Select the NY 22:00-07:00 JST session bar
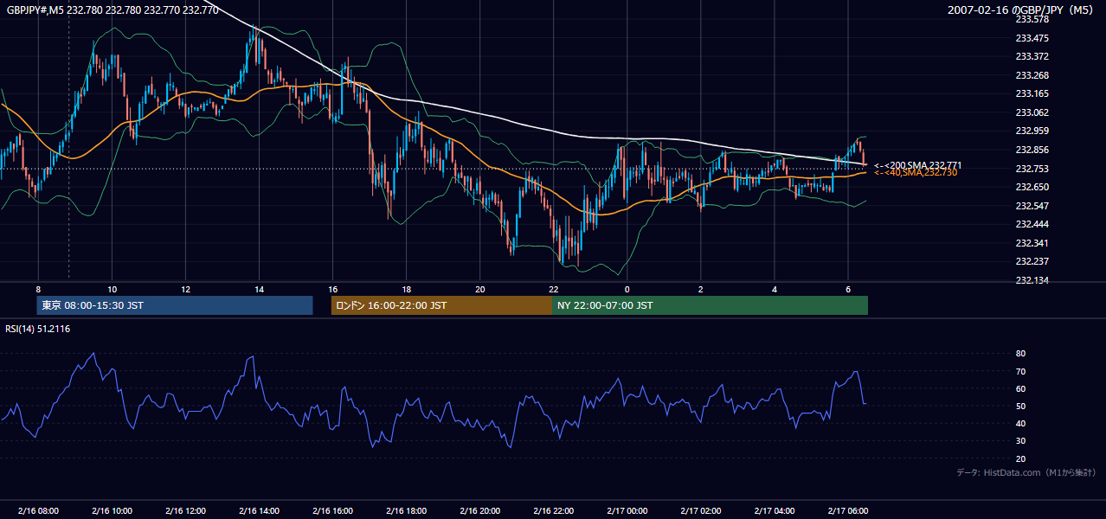Image resolution: width=1106 pixels, height=519 pixels. coord(710,305)
